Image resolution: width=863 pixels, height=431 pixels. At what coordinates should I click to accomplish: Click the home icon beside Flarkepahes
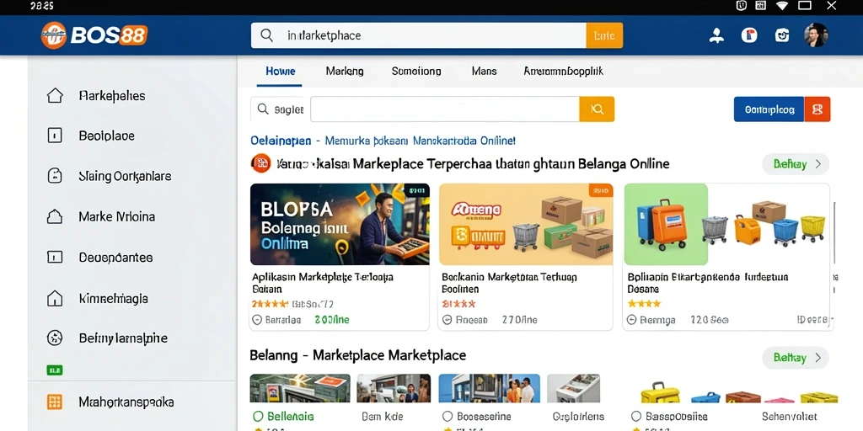point(55,96)
